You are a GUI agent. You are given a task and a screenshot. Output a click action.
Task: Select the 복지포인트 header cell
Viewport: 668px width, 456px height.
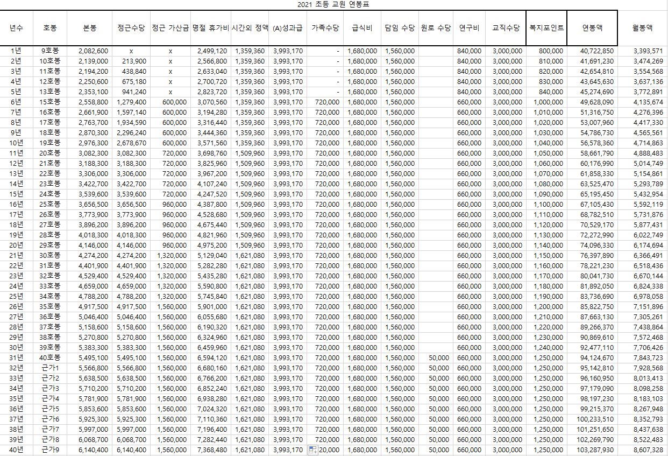click(x=546, y=27)
